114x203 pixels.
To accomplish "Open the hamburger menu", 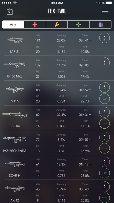I will click(x=105, y=12).
